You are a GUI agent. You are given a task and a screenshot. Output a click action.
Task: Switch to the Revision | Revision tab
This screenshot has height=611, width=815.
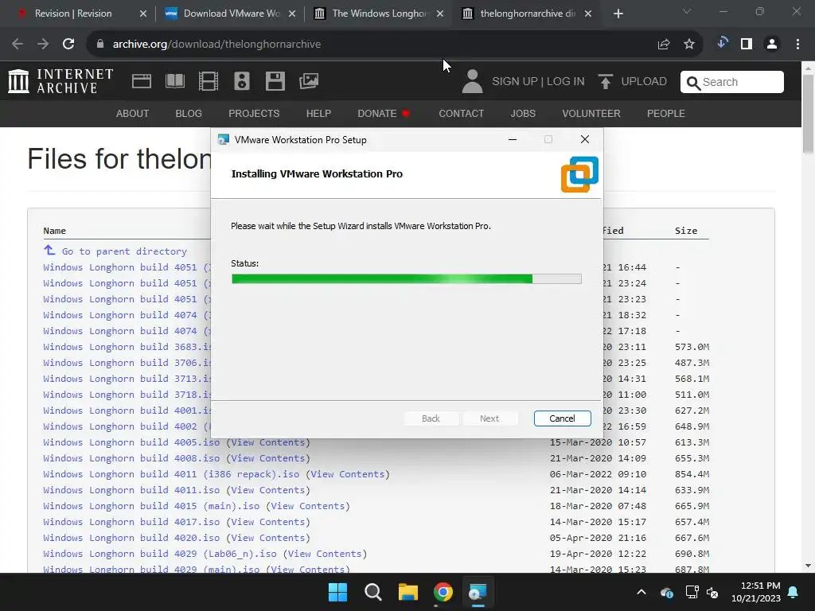[72, 14]
